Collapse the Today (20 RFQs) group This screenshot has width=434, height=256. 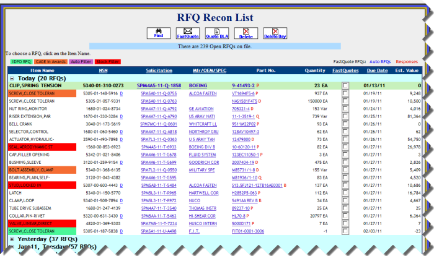tap(12, 79)
